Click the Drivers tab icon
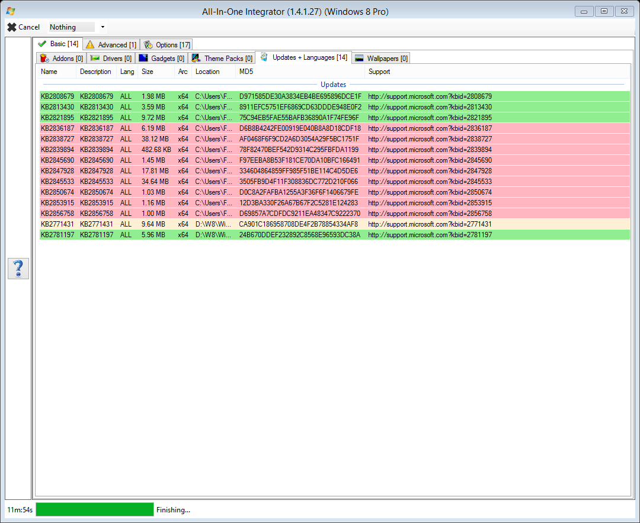 (x=95, y=59)
